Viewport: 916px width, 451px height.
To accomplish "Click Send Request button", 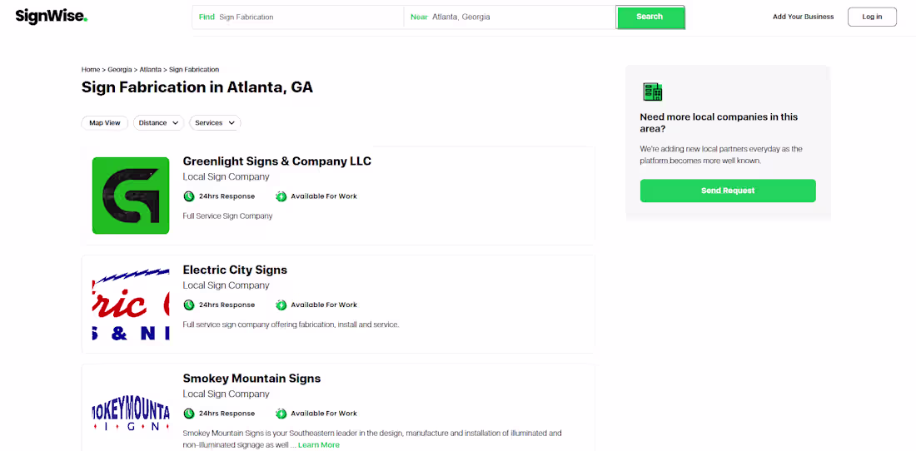I will click(x=727, y=191).
